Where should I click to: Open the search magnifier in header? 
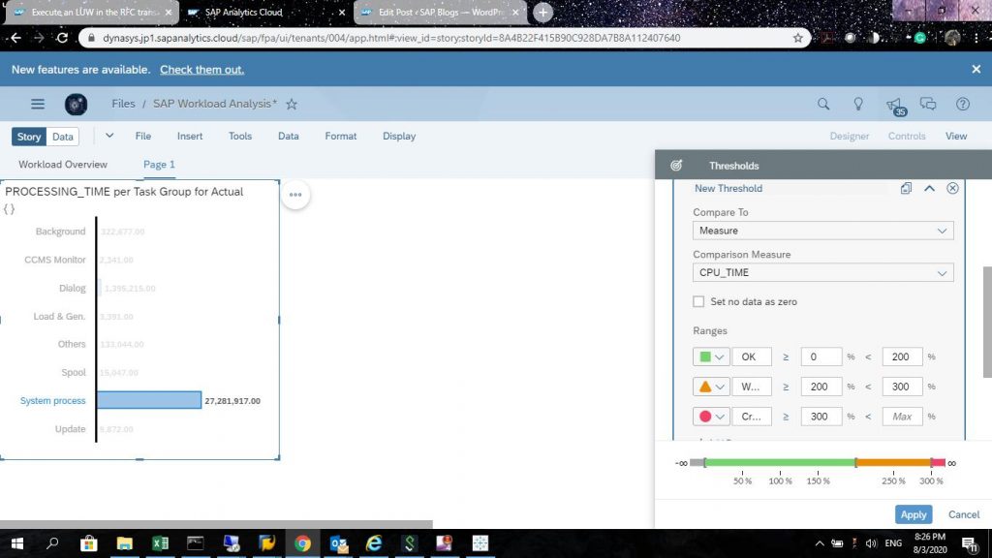point(823,104)
